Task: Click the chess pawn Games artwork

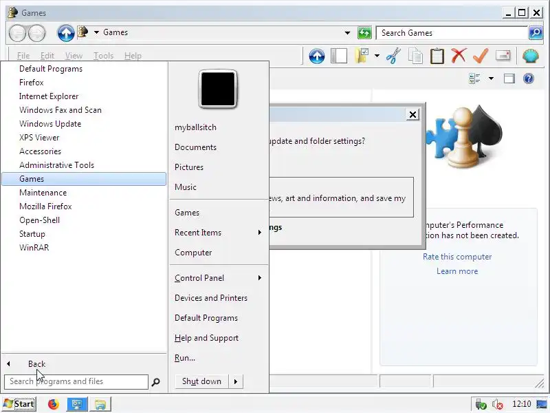Action: pyautogui.click(x=465, y=137)
